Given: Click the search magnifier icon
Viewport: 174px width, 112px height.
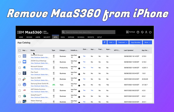Looking at the screenshot, I should click(63, 32).
